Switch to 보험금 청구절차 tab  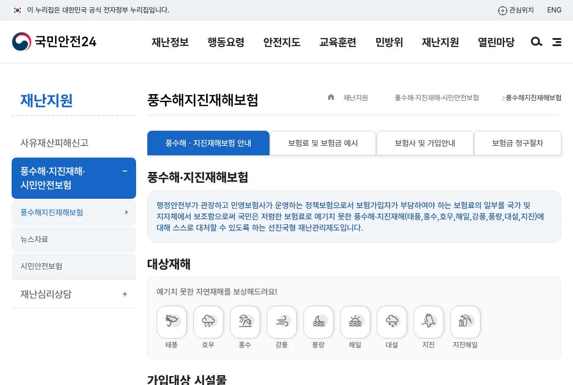(x=517, y=143)
